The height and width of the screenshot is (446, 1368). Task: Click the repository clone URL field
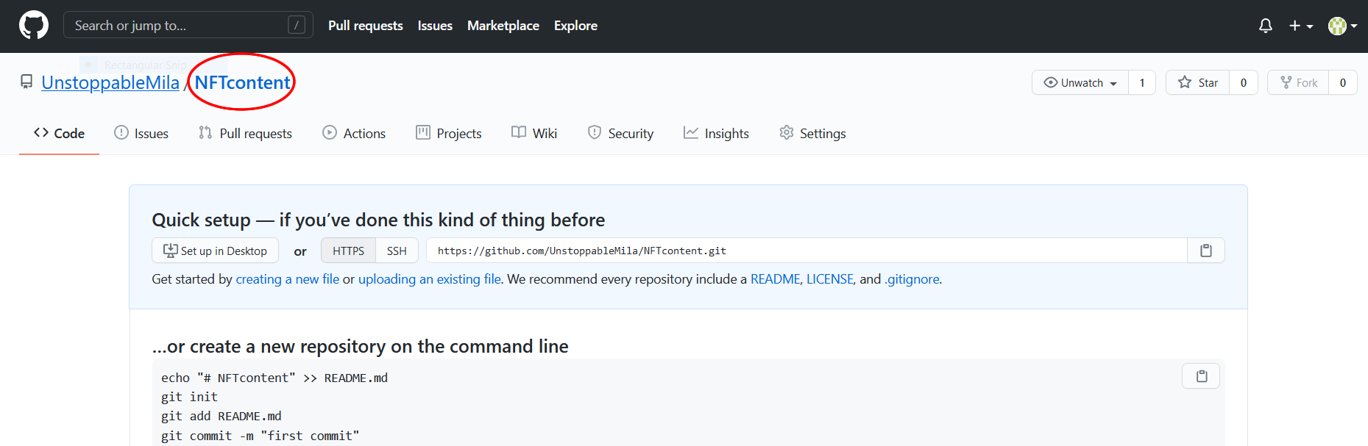[807, 251]
